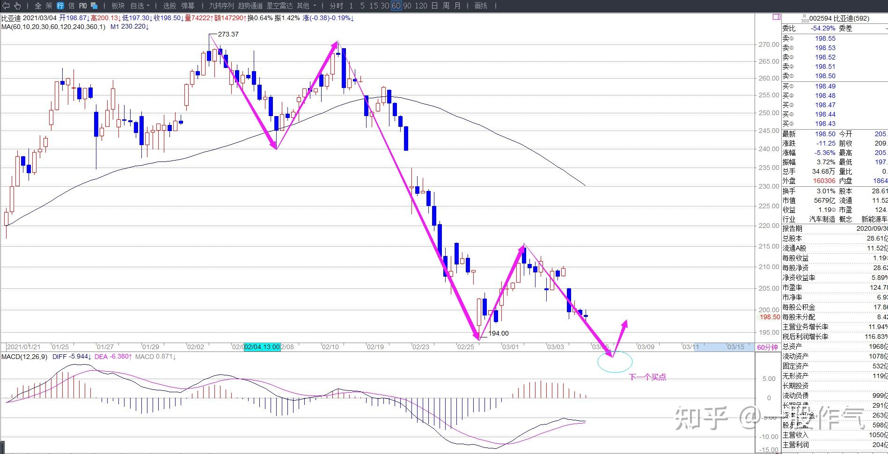Image resolution: width=888 pixels, height=454 pixels.
Task: Open the 选股 stock picker menu
Action: click(x=169, y=6)
